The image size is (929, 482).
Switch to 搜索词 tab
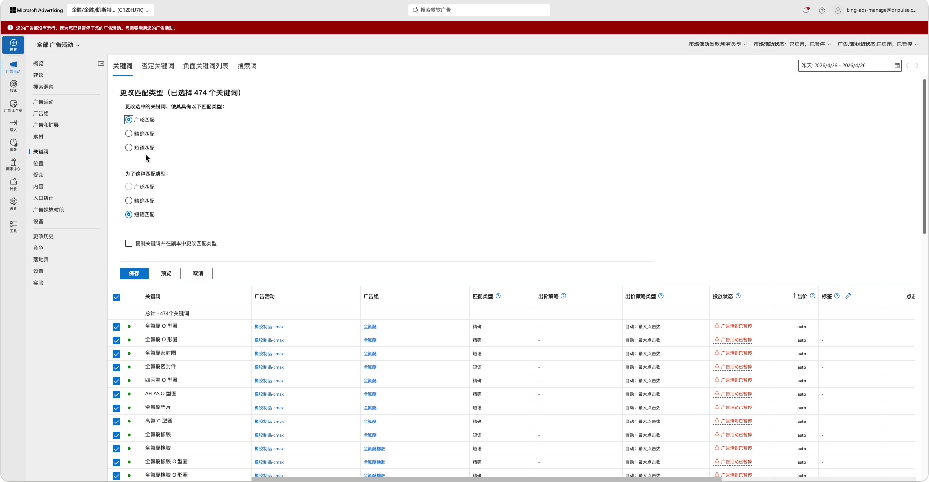pos(247,66)
